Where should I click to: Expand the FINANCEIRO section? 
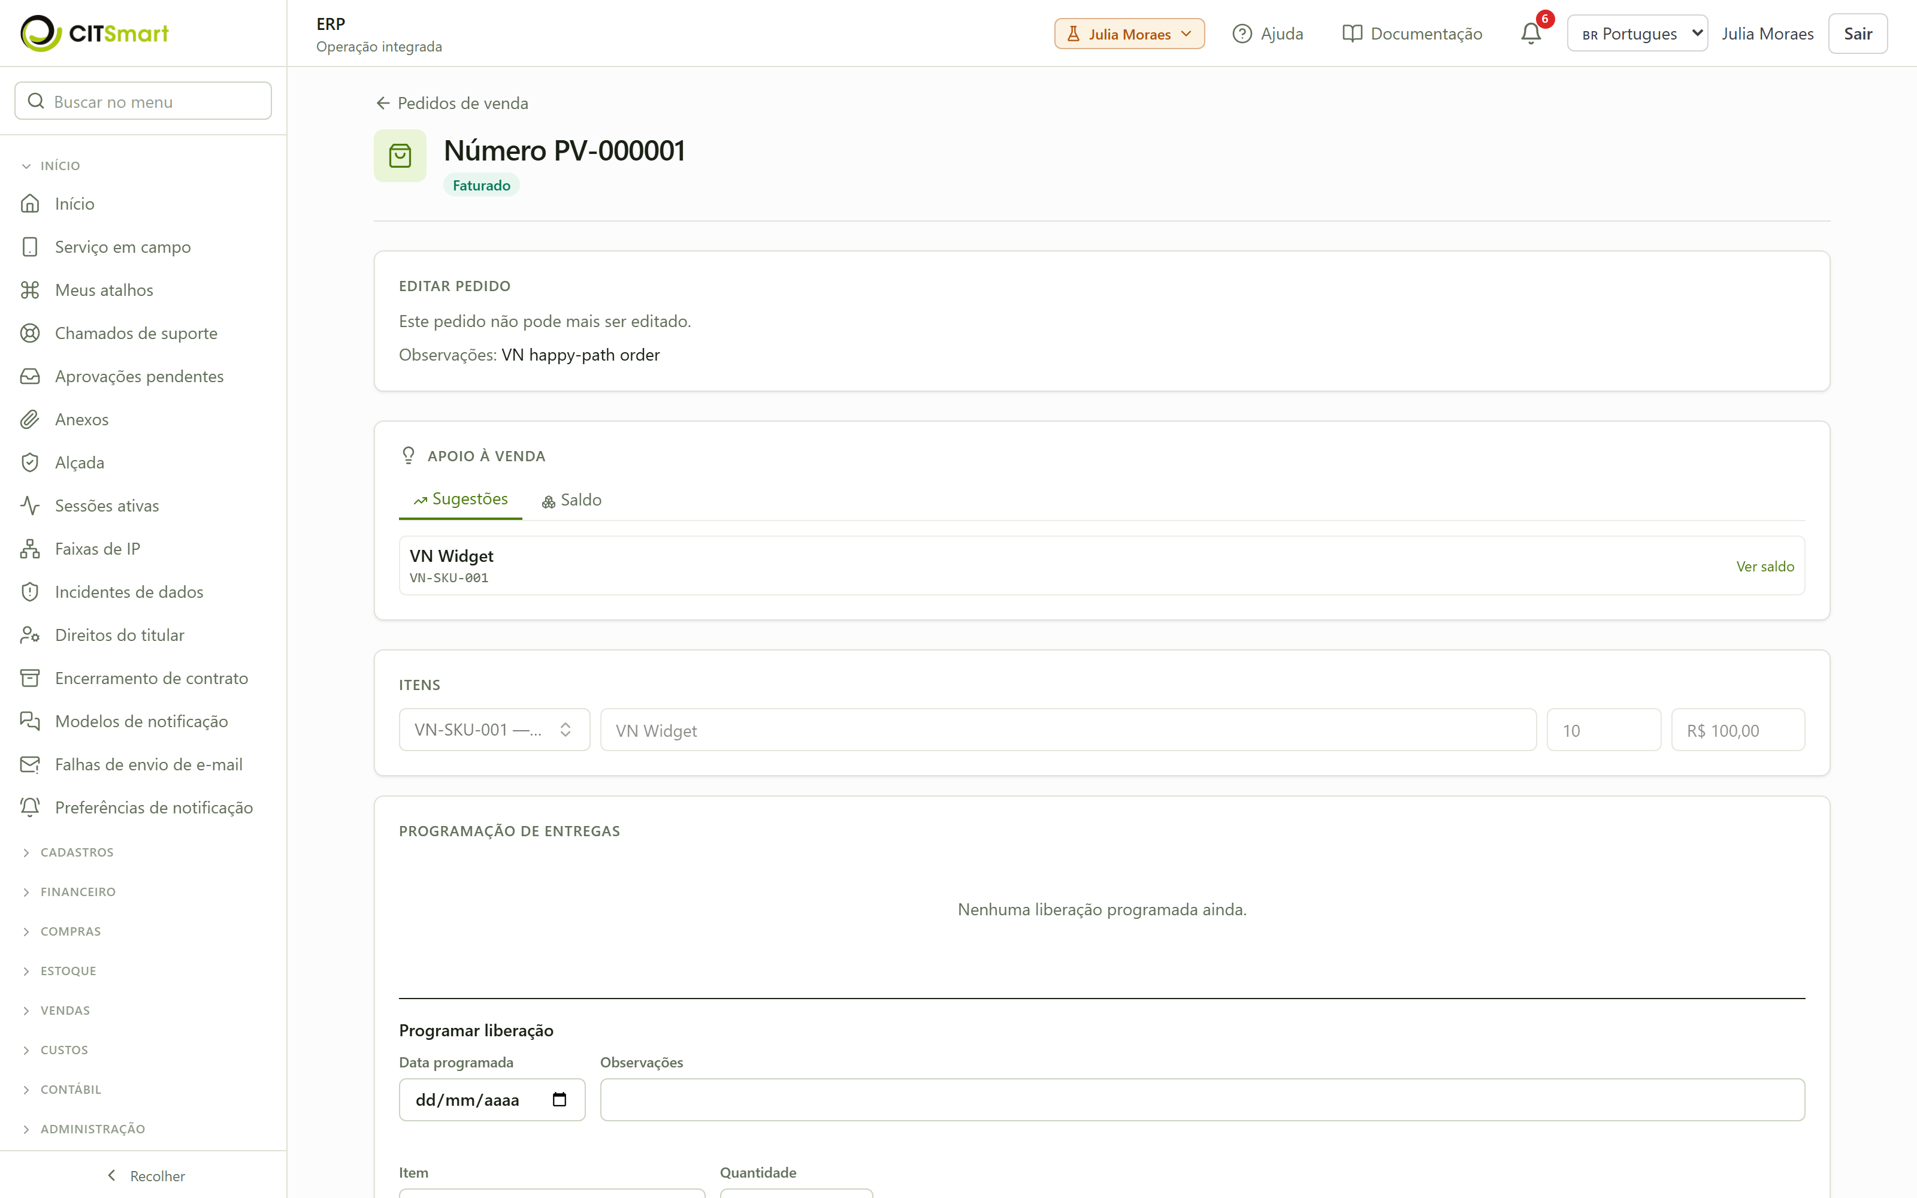pos(69,892)
